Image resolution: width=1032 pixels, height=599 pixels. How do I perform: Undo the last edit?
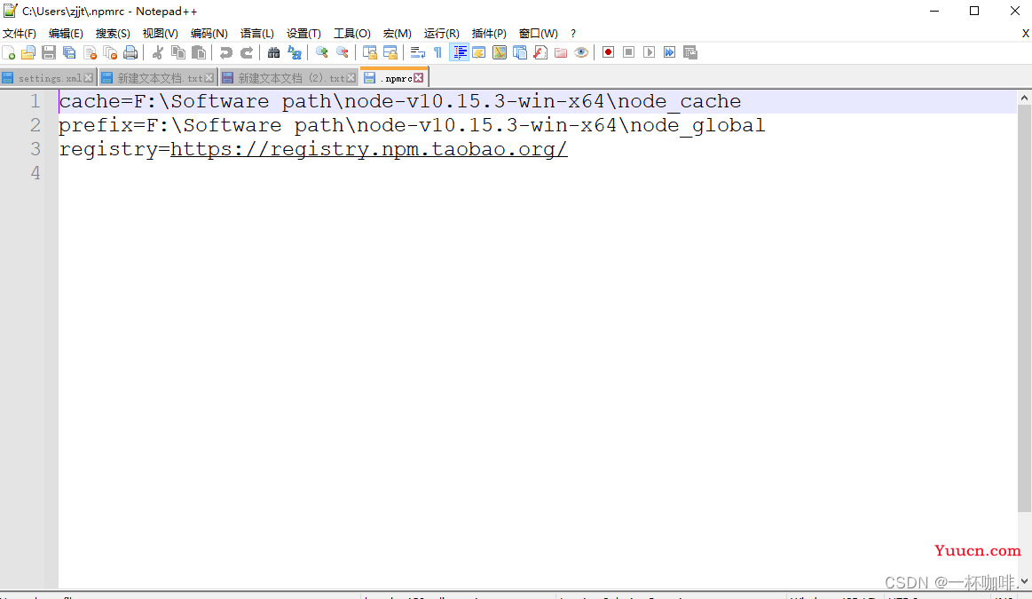tap(225, 52)
